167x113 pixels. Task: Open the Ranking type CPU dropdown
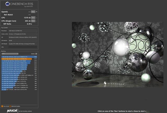pyautogui.click(x=10, y=54)
